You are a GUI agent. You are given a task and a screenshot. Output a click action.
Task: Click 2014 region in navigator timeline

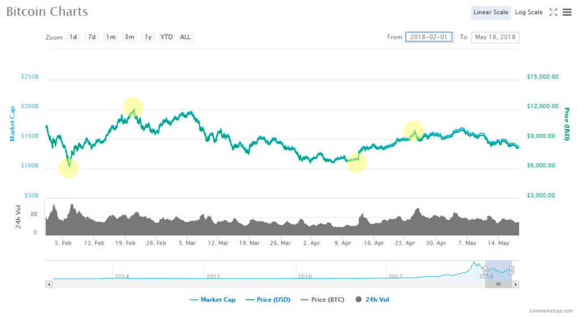[122, 276]
